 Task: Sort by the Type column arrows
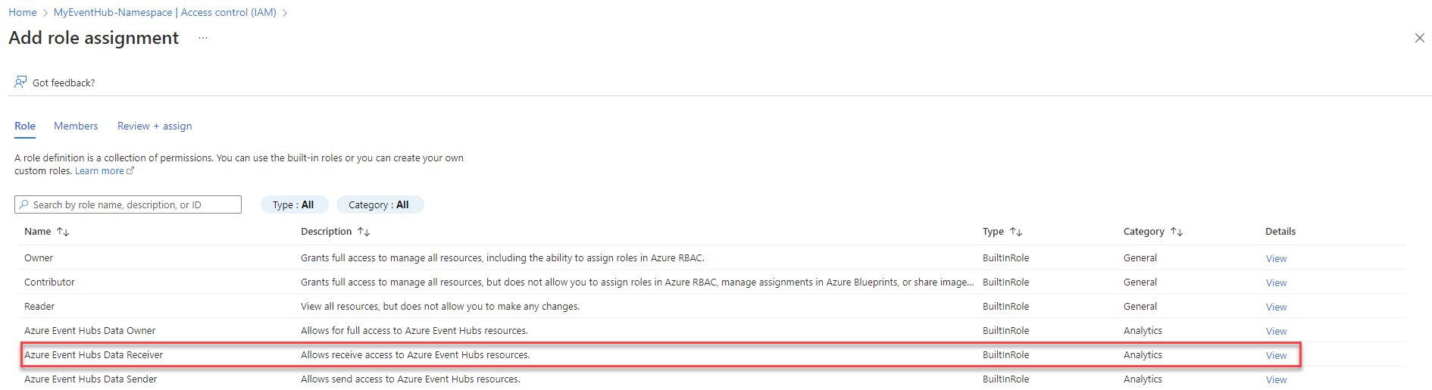tap(1016, 232)
